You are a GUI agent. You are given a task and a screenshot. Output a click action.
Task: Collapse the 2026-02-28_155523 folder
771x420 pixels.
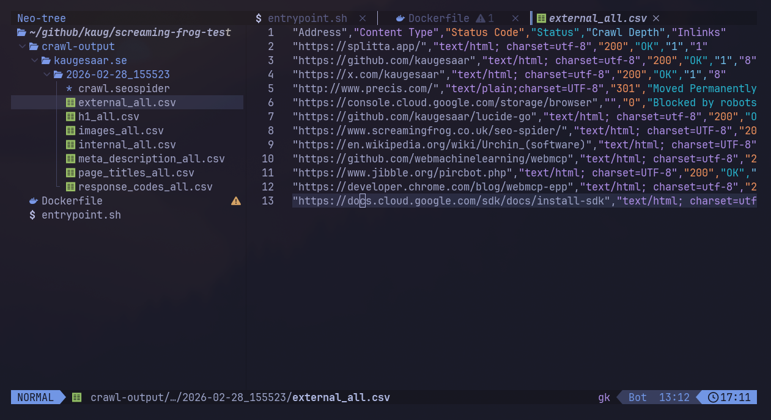pyautogui.click(x=47, y=74)
